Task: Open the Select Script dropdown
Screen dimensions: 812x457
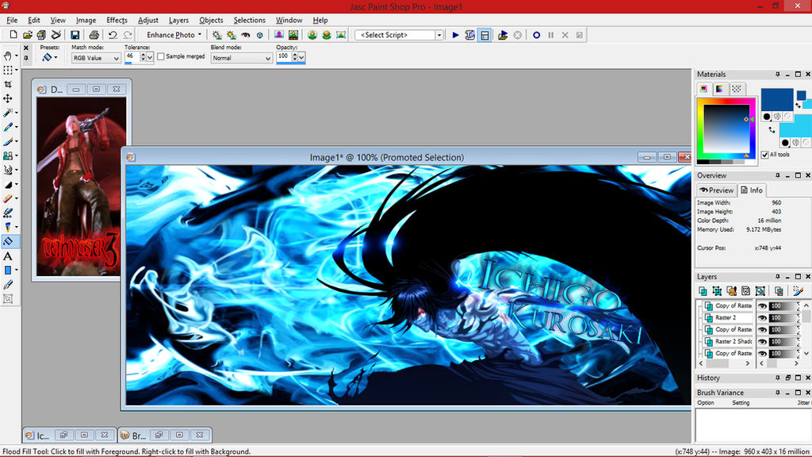Action: point(439,35)
